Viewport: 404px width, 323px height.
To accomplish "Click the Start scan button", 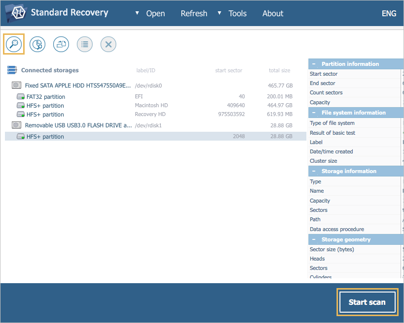I will tap(367, 302).
